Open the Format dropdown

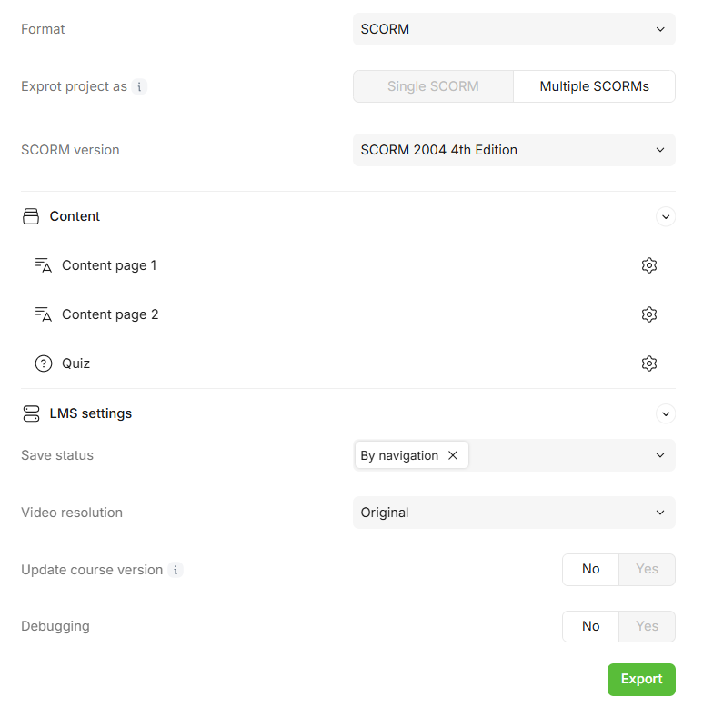pyautogui.click(x=514, y=29)
